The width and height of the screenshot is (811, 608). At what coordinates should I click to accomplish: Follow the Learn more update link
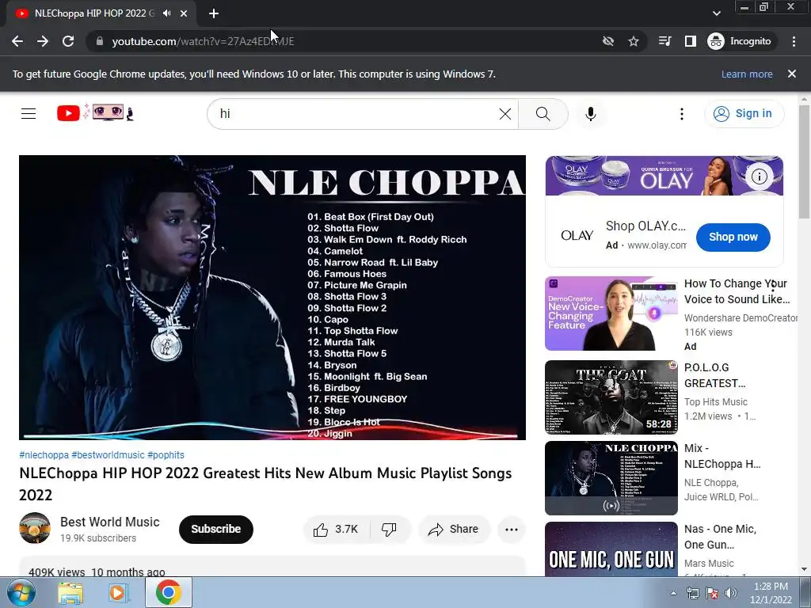pyautogui.click(x=747, y=74)
